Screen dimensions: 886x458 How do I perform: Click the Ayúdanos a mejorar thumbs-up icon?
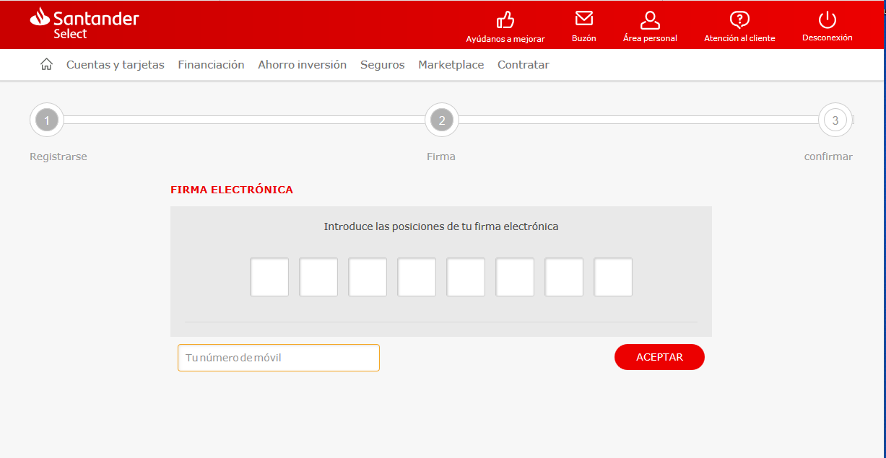(505, 20)
